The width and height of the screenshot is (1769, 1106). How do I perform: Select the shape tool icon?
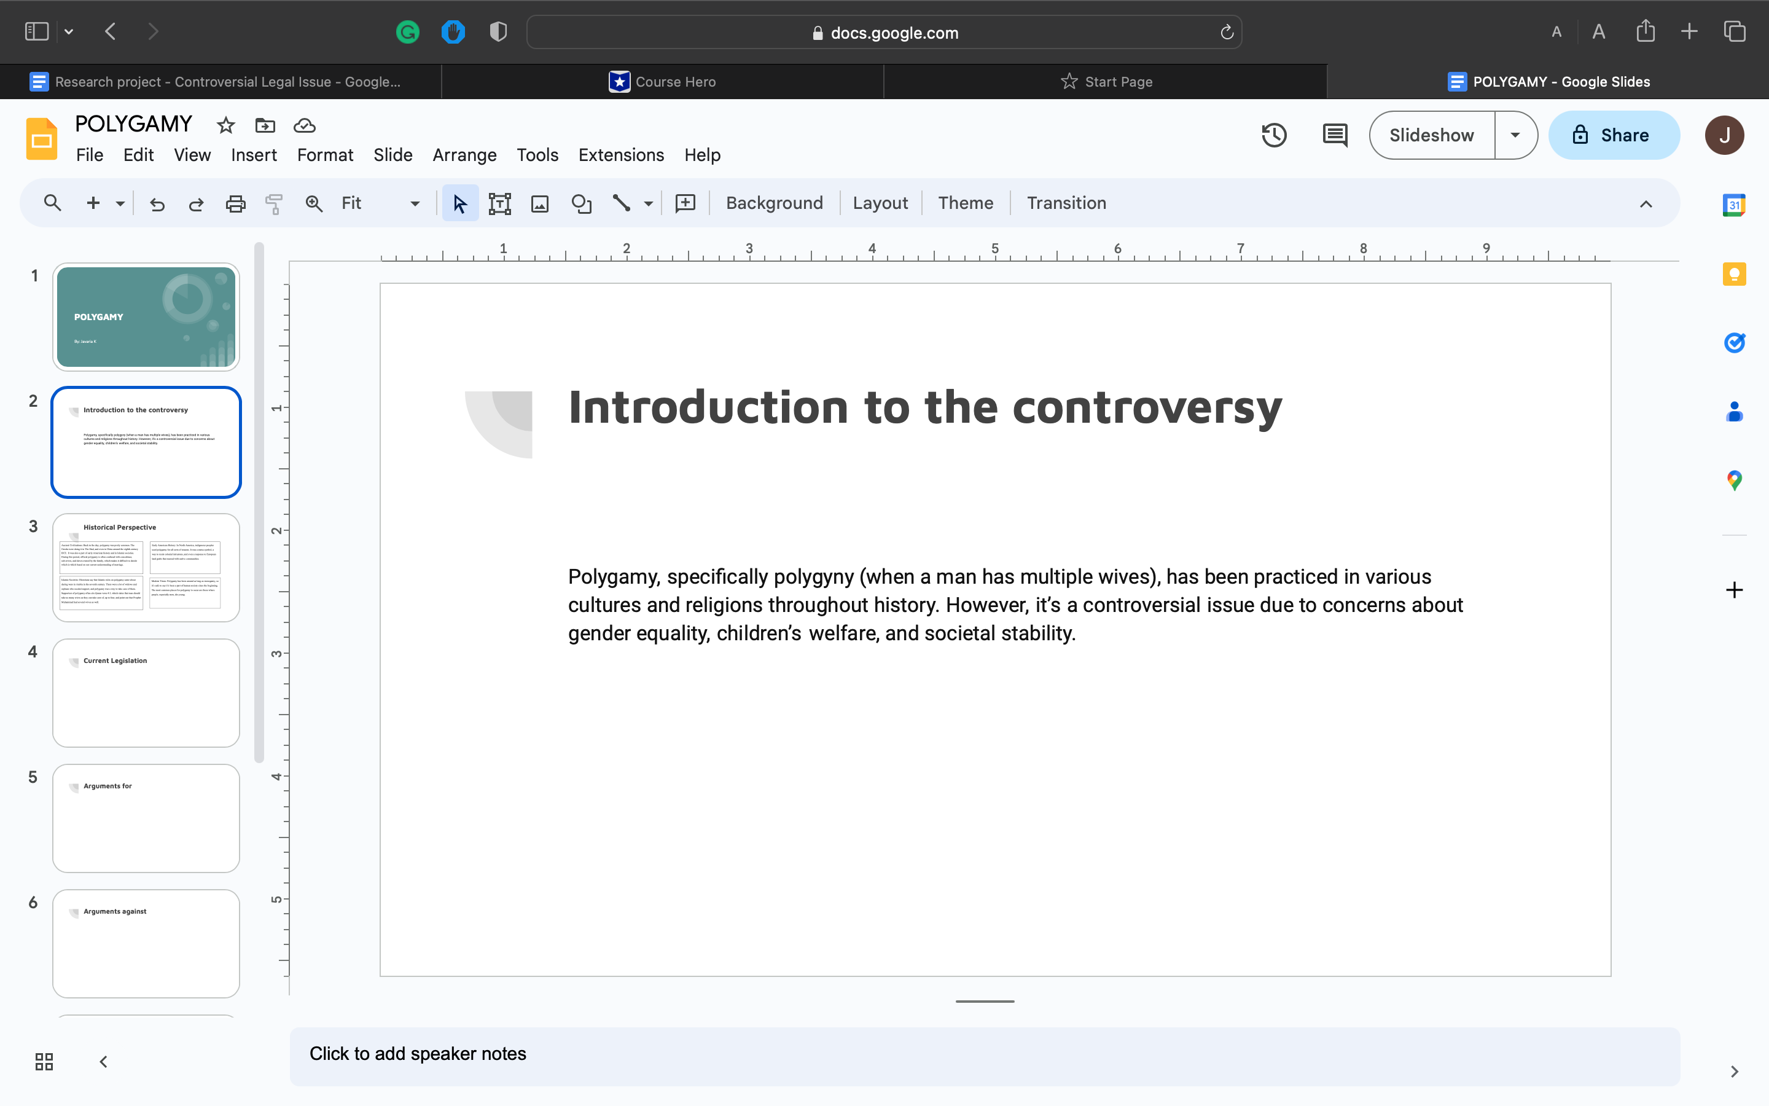(581, 203)
